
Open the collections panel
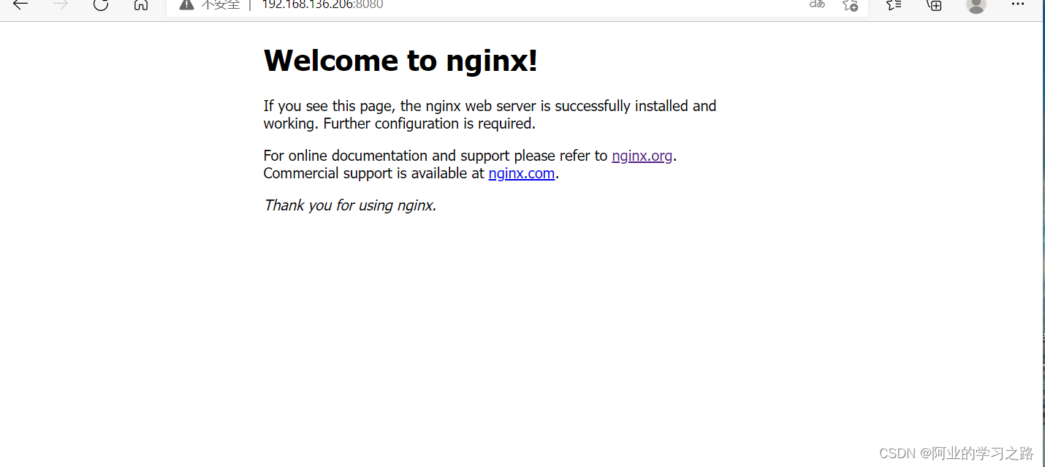click(934, 4)
